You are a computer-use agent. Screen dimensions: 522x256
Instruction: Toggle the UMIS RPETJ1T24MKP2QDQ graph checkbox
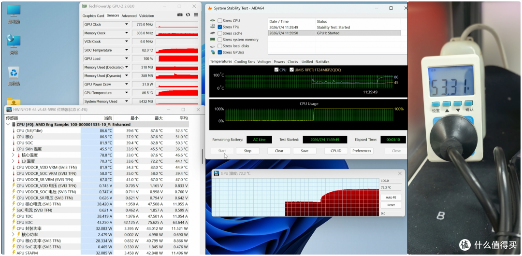click(291, 70)
